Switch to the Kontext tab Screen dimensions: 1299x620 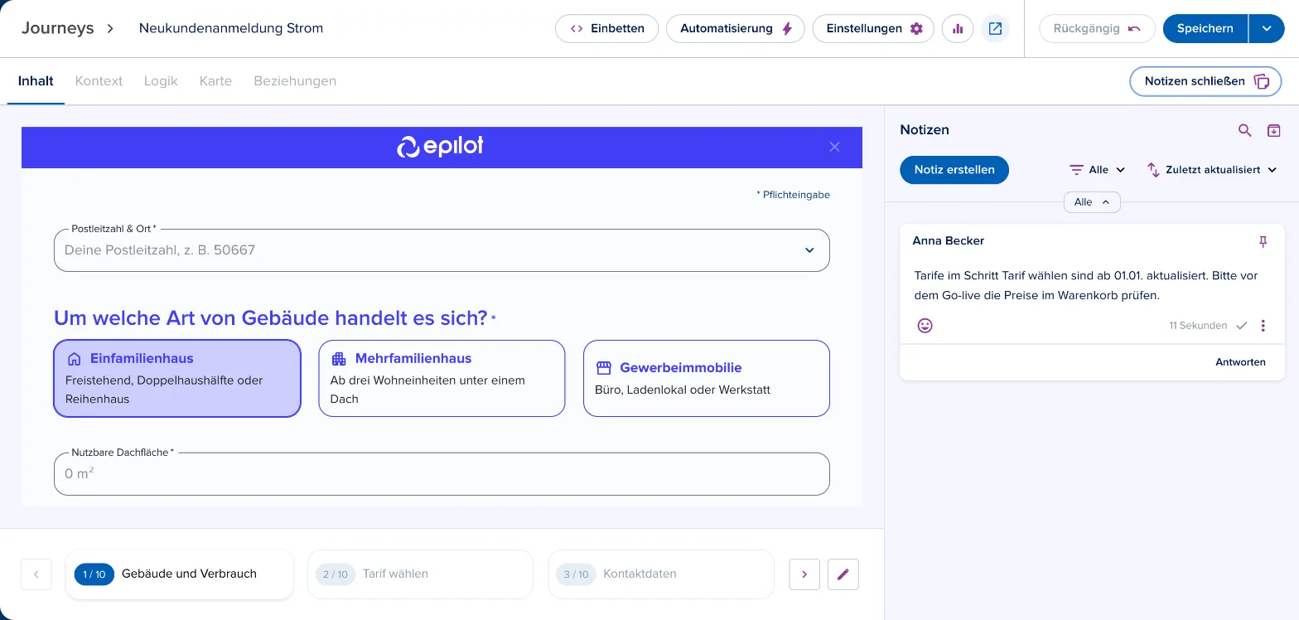coord(99,81)
